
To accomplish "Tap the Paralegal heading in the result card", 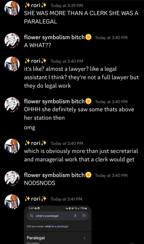I will [36, 238].
